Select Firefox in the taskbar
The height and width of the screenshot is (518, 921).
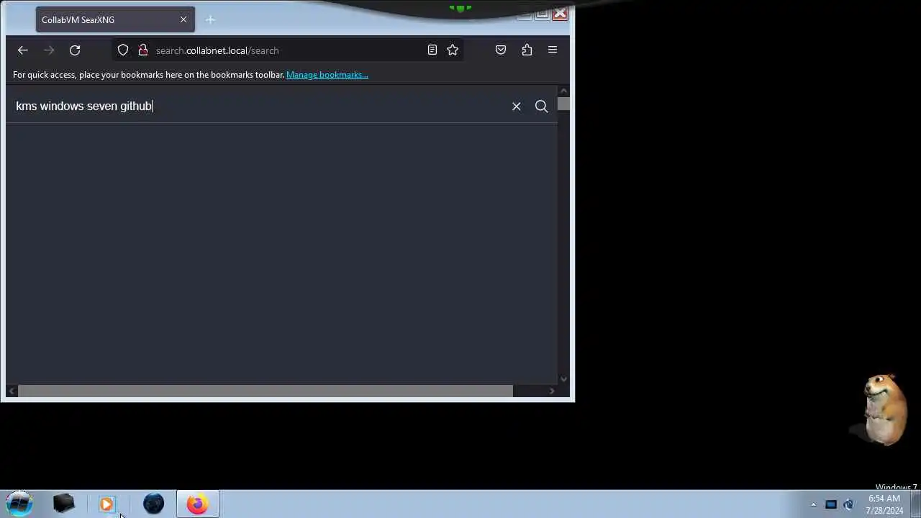(x=197, y=504)
